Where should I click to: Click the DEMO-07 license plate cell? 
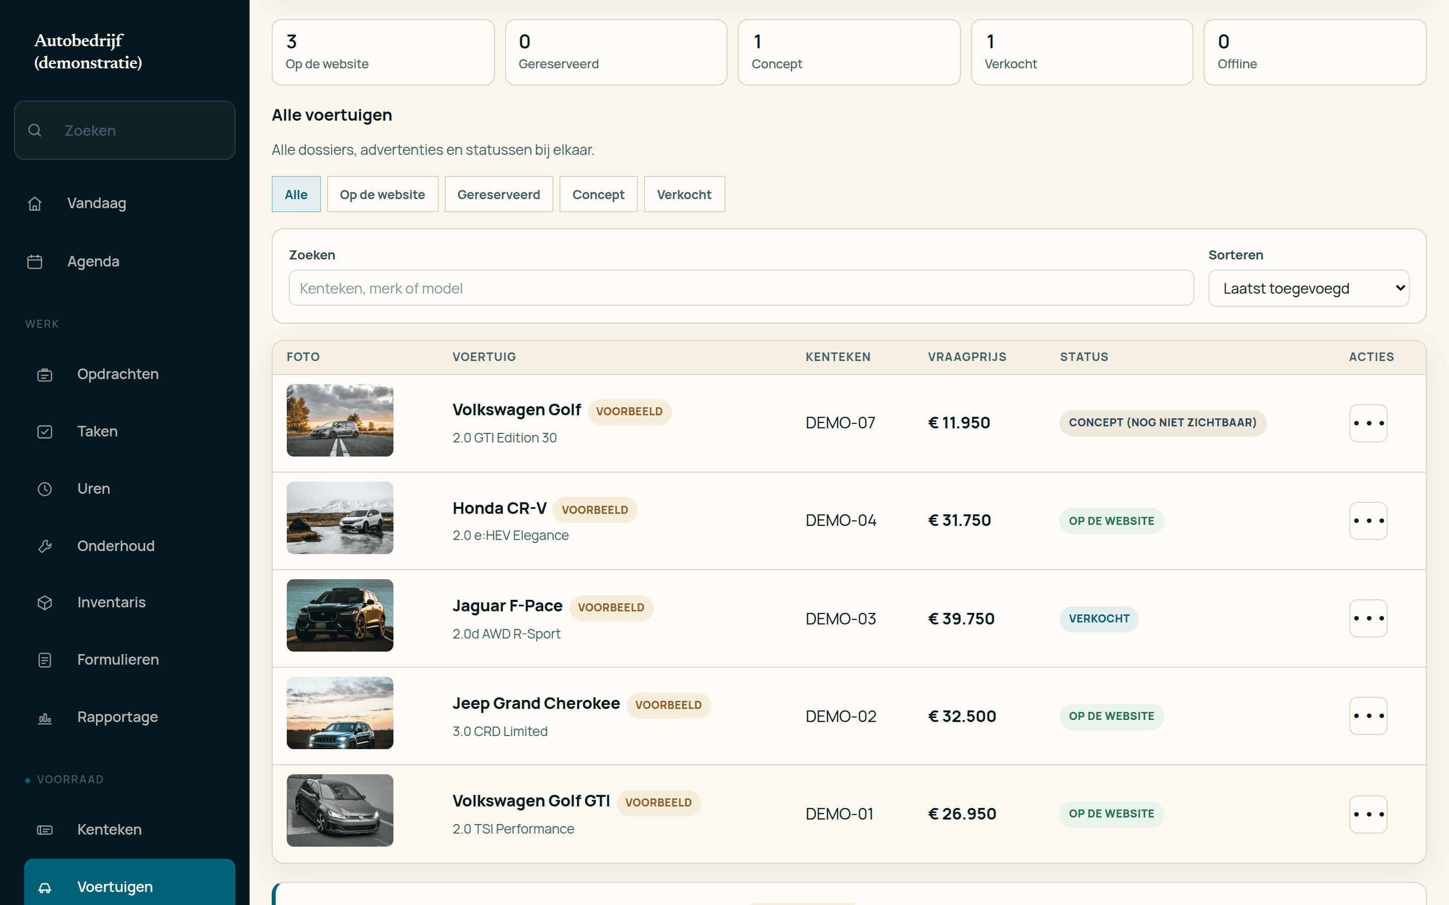pos(841,422)
